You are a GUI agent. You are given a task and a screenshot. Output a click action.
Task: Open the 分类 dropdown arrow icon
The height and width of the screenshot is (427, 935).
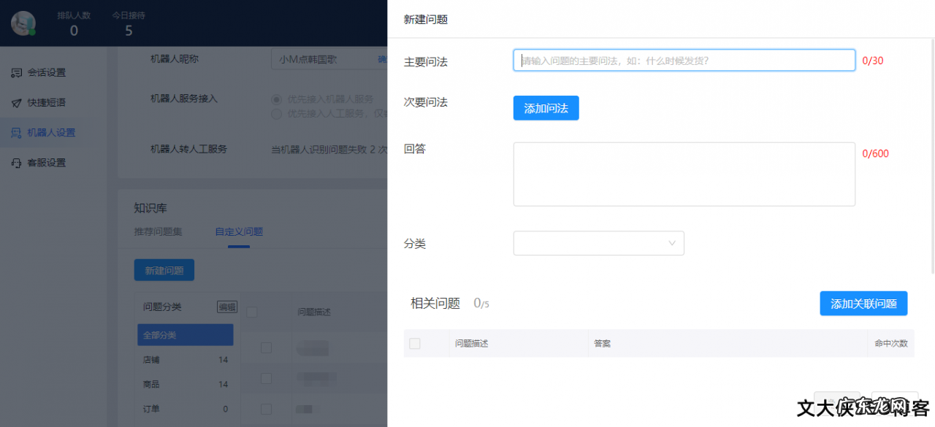pyautogui.click(x=671, y=243)
